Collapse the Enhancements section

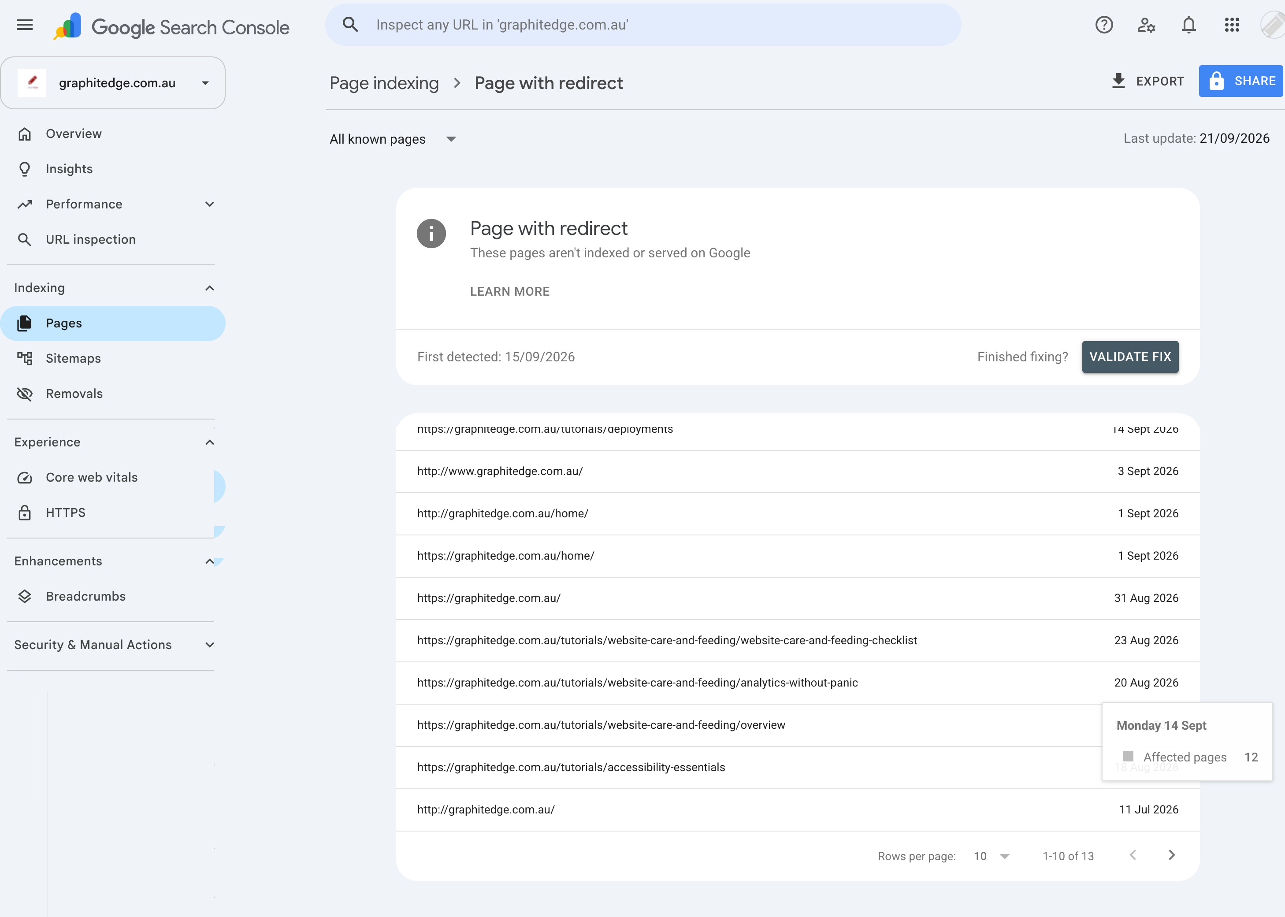pyautogui.click(x=209, y=561)
